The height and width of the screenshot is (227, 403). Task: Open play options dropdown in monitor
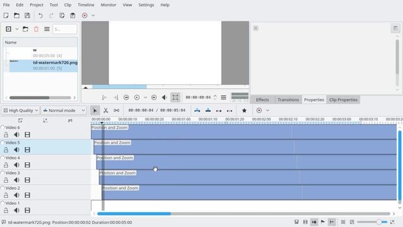click(145, 97)
